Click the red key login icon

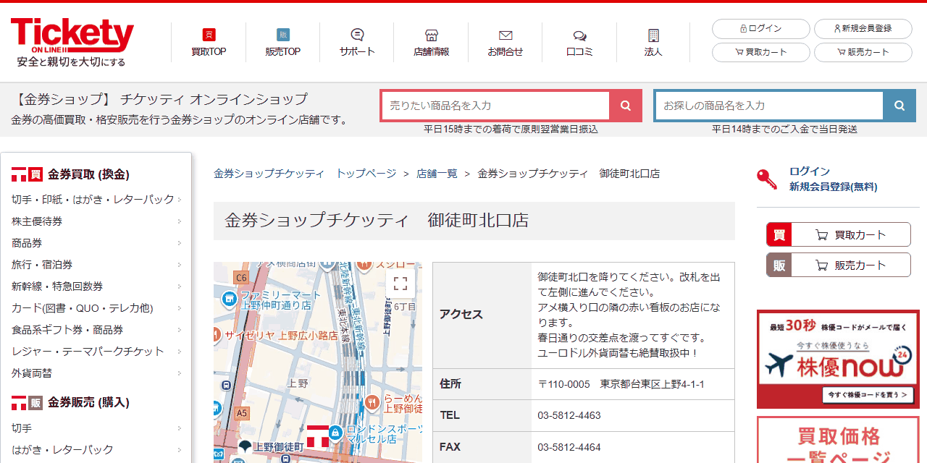(767, 179)
